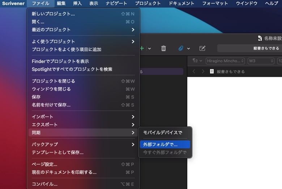Open the W3 font weight dropdown

[261, 61]
